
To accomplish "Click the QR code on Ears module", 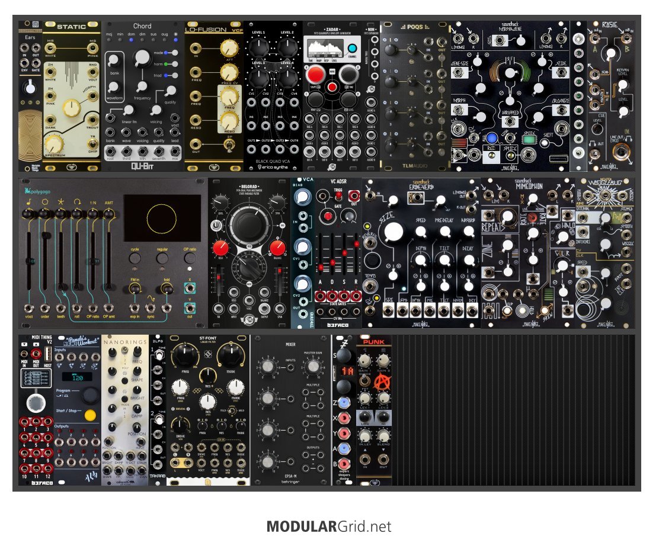I will coord(36,24).
